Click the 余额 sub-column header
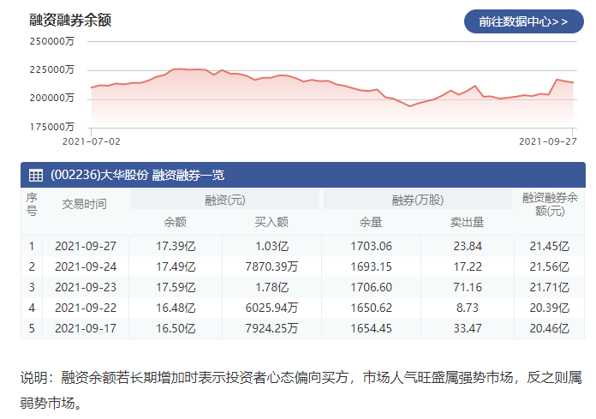Screen dimensions: 596x419 (x=176, y=222)
